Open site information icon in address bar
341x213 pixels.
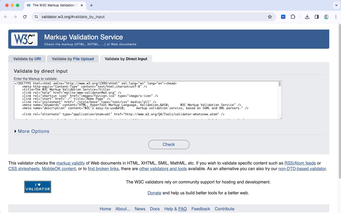click(37, 17)
